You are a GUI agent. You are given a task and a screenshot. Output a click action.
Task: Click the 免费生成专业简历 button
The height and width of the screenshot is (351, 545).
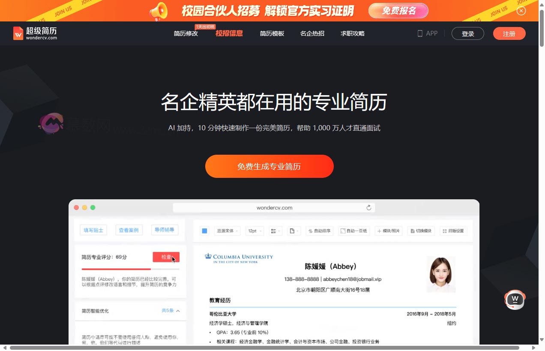coord(269,166)
